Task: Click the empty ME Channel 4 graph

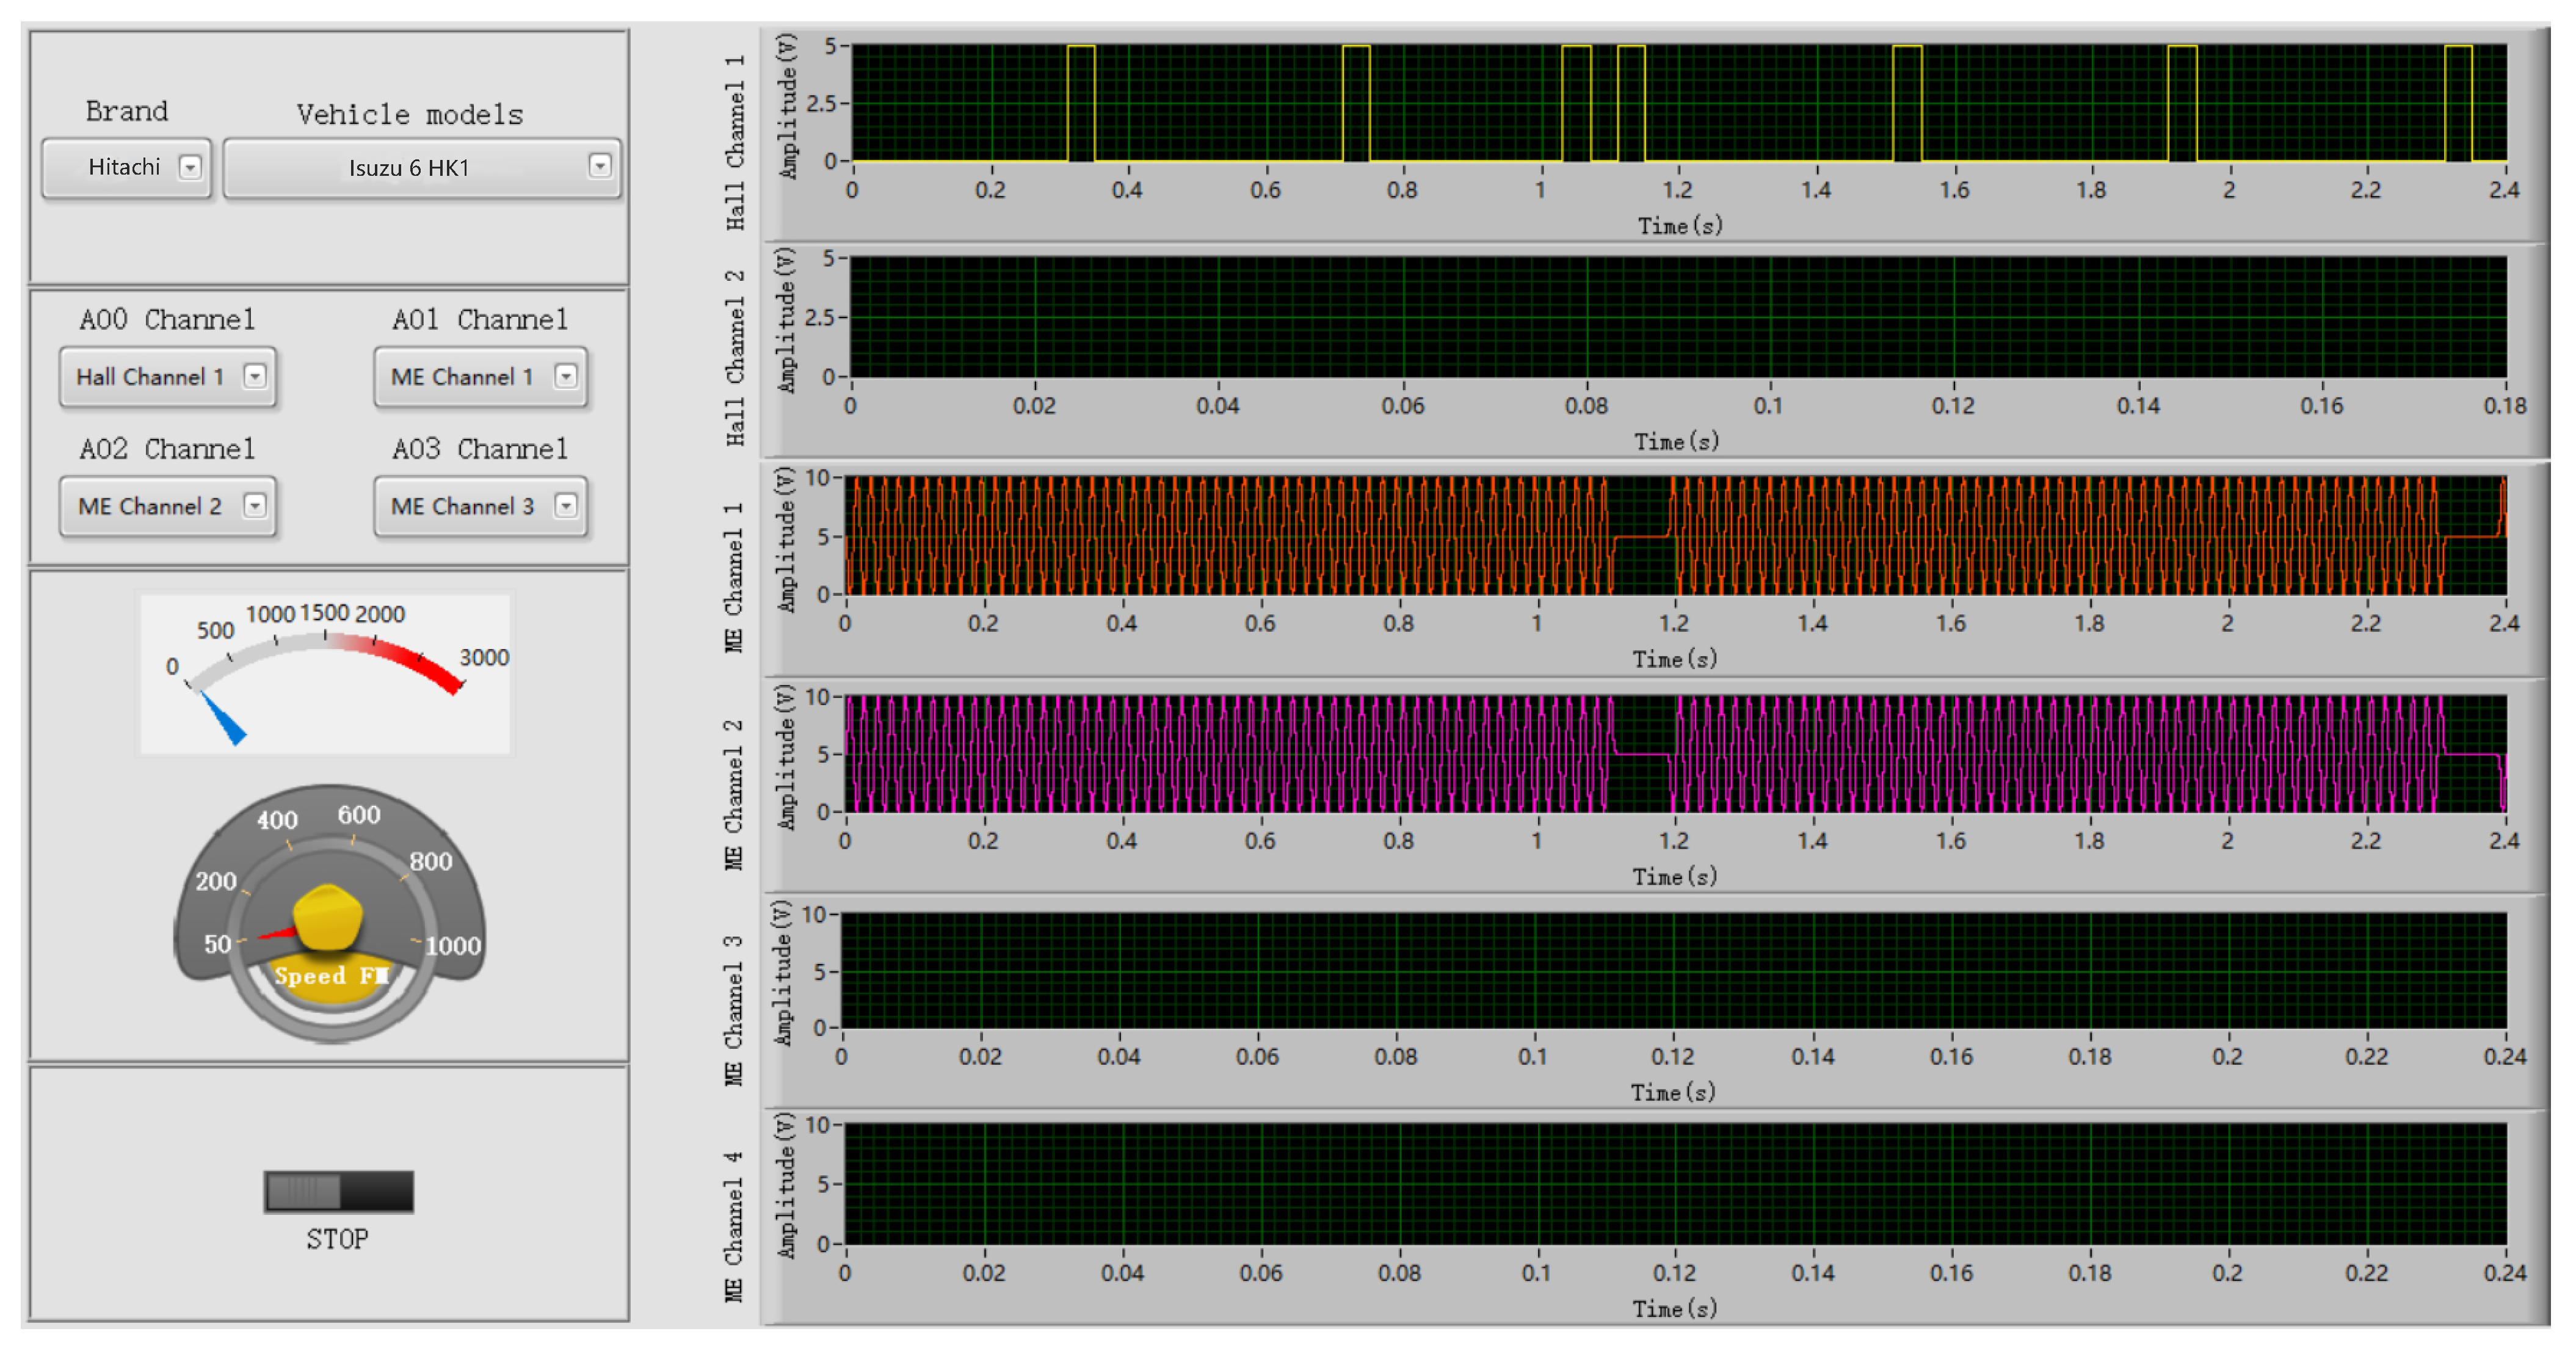Action: (x=1676, y=1184)
